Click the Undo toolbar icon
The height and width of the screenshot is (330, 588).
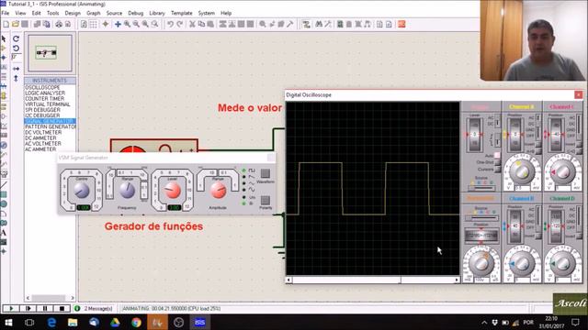click(x=170, y=25)
